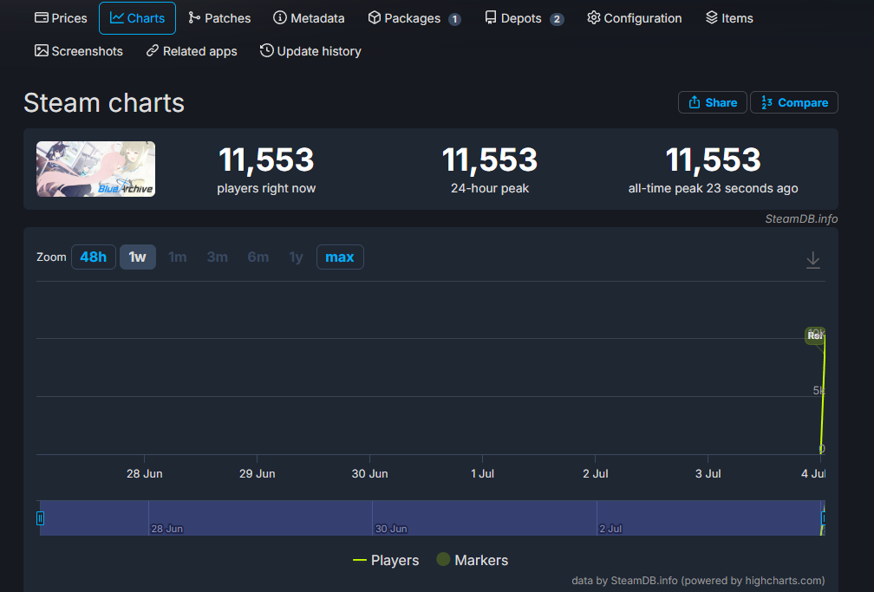Set chart zoom to max
874x592 pixels.
[340, 257]
